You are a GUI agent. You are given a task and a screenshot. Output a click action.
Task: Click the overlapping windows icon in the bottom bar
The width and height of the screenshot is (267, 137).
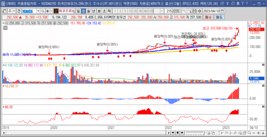pyautogui.click(x=213, y=133)
